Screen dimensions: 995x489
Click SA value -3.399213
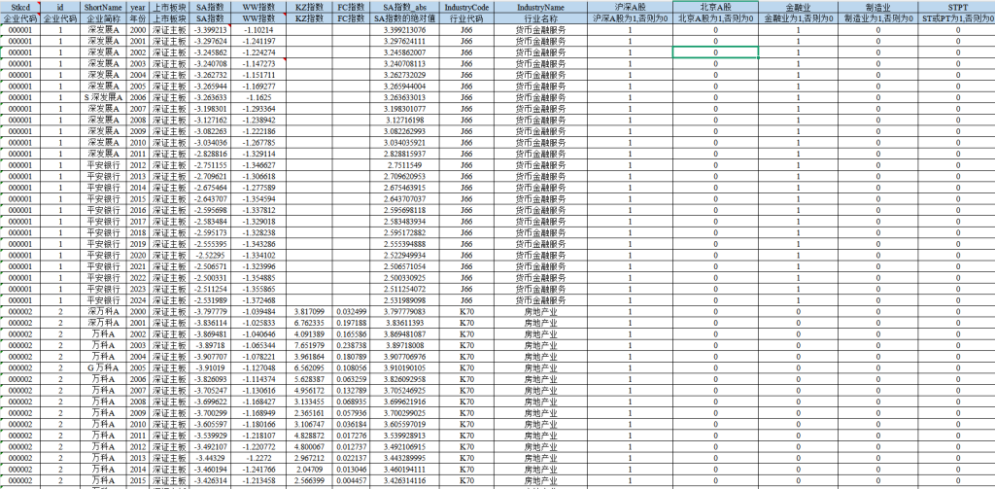point(211,30)
